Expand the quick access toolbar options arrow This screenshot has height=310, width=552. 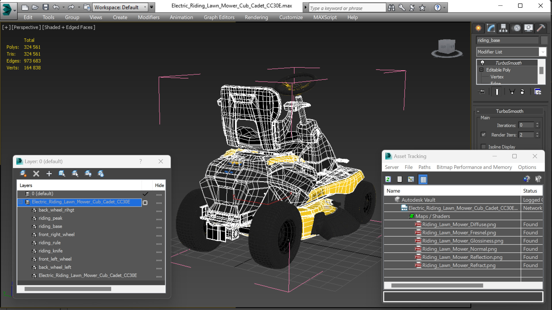[x=151, y=7]
